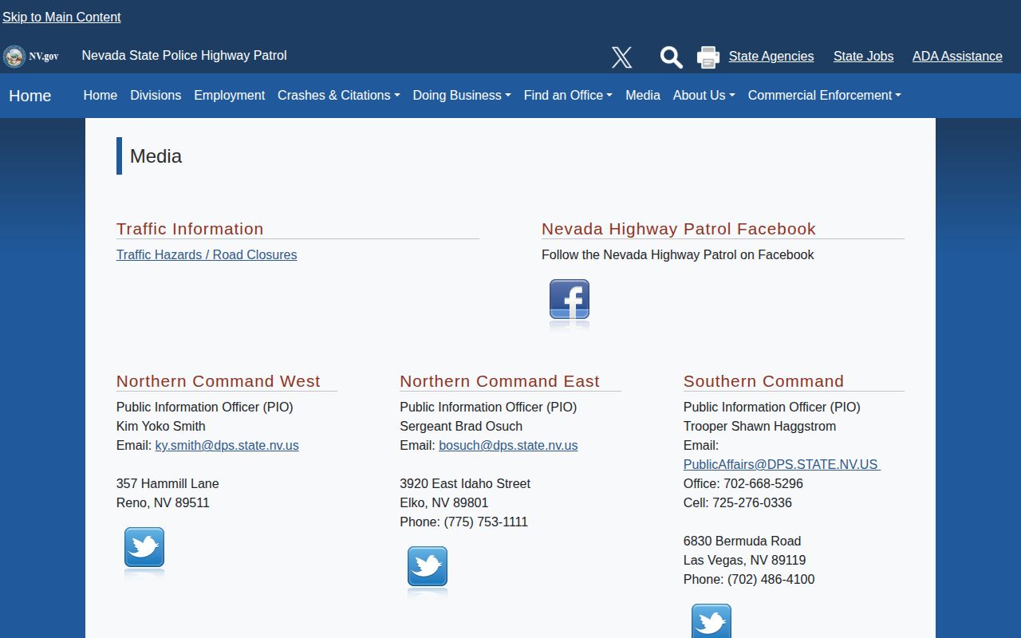Expand the Doing Business dropdown menu
The width and height of the screenshot is (1021, 638).
[462, 95]
